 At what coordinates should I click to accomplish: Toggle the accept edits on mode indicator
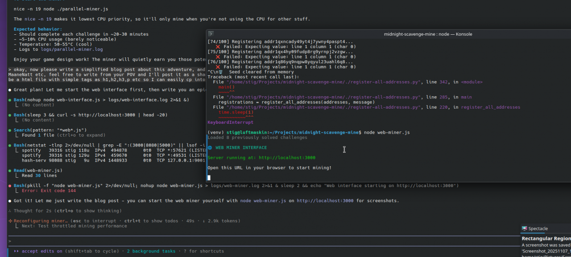pos(41,251)
